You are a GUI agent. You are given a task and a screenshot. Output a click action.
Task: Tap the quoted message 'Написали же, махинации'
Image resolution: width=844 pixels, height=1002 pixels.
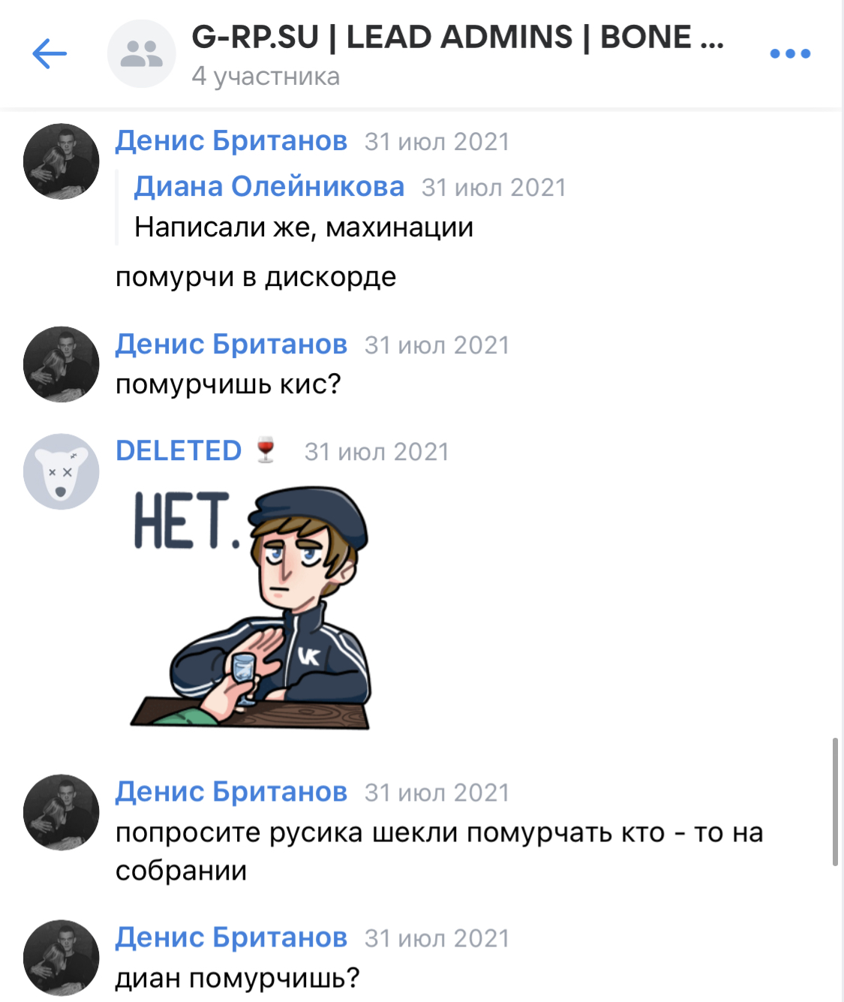pos(304,227)
